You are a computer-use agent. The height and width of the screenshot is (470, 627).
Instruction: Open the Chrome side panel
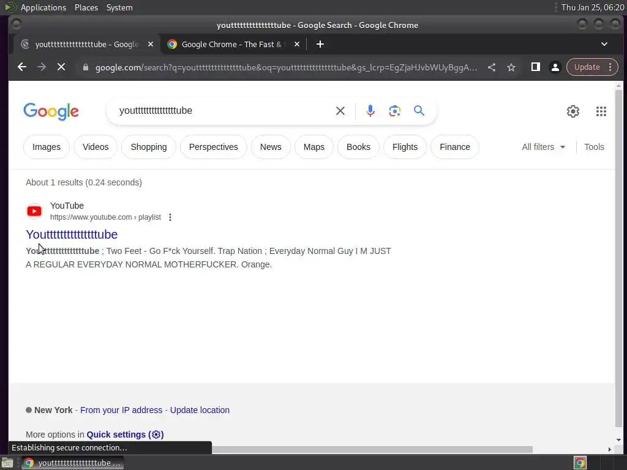tap(535, 67)
